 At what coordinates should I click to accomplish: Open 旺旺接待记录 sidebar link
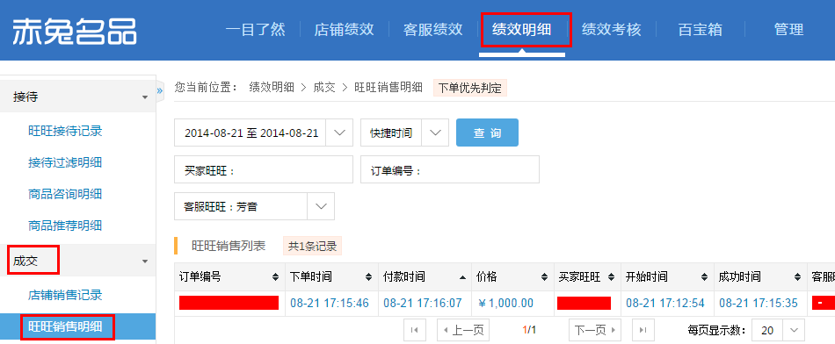[65, 131]
